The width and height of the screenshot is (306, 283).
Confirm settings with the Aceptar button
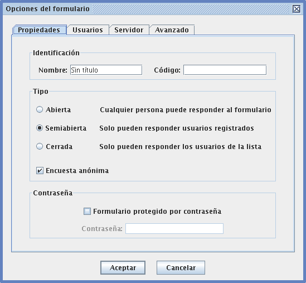point(123,267)
